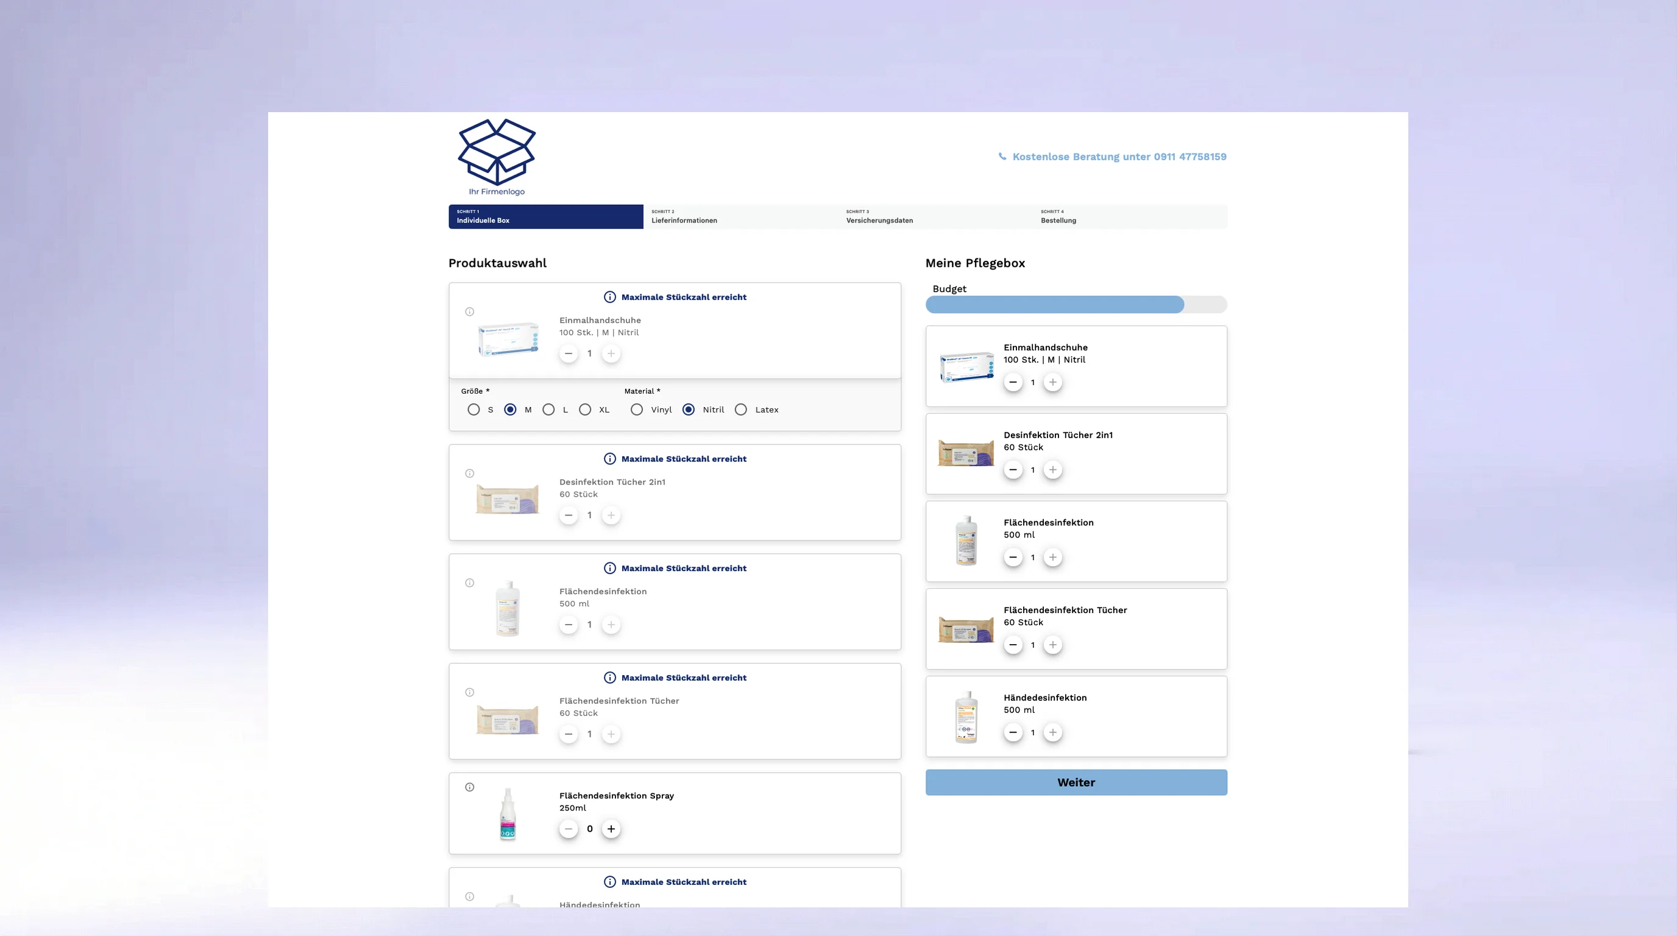Choose Latex as glove material
Image resolution: width=1677 pixels, height=936 pixels.
click(x=740, y=409)
